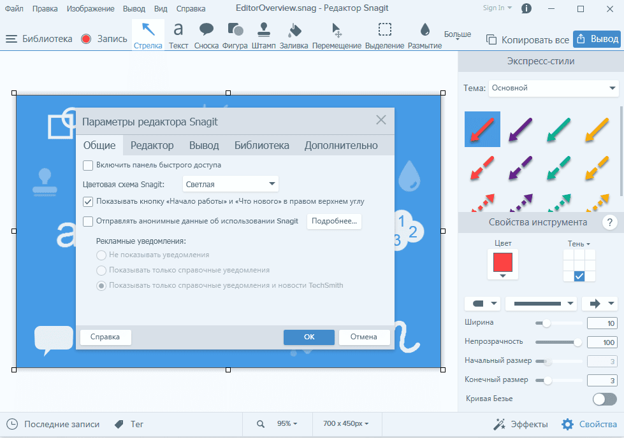
Task: Open the Цветовая схема Snagit dropdown
Action: tap(231, 184)
